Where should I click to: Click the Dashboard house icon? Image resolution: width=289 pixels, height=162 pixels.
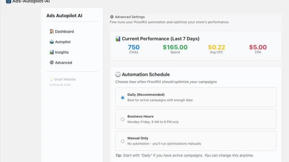click(x=52, y=31)
